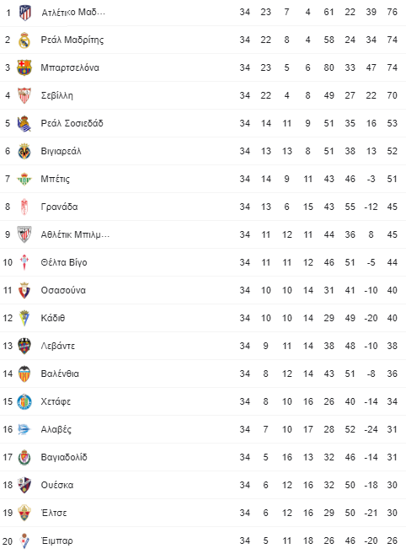Viewport: 406px width, 554px height.
Task: Click the Villarreal yellow crest
Action: pos(24,151)
